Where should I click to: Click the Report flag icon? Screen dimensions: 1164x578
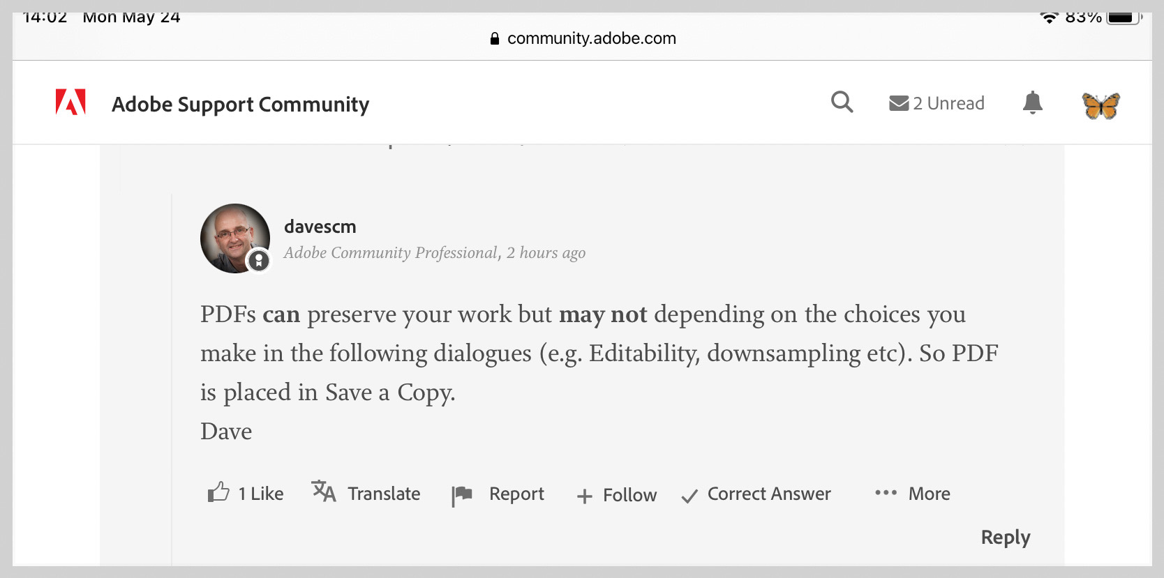pyautogui.click(x=462, y=495)
